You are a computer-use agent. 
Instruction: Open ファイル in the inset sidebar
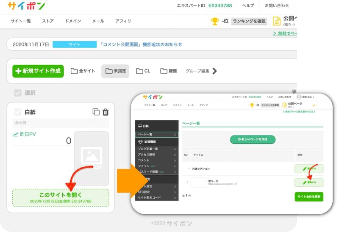[x=157, y=166]
